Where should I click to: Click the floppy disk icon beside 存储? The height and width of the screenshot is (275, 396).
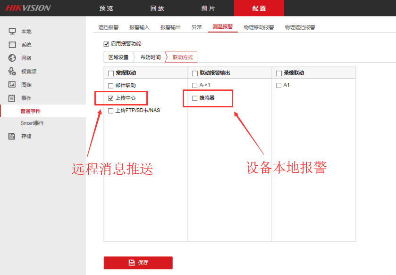[x=12, y=136]
